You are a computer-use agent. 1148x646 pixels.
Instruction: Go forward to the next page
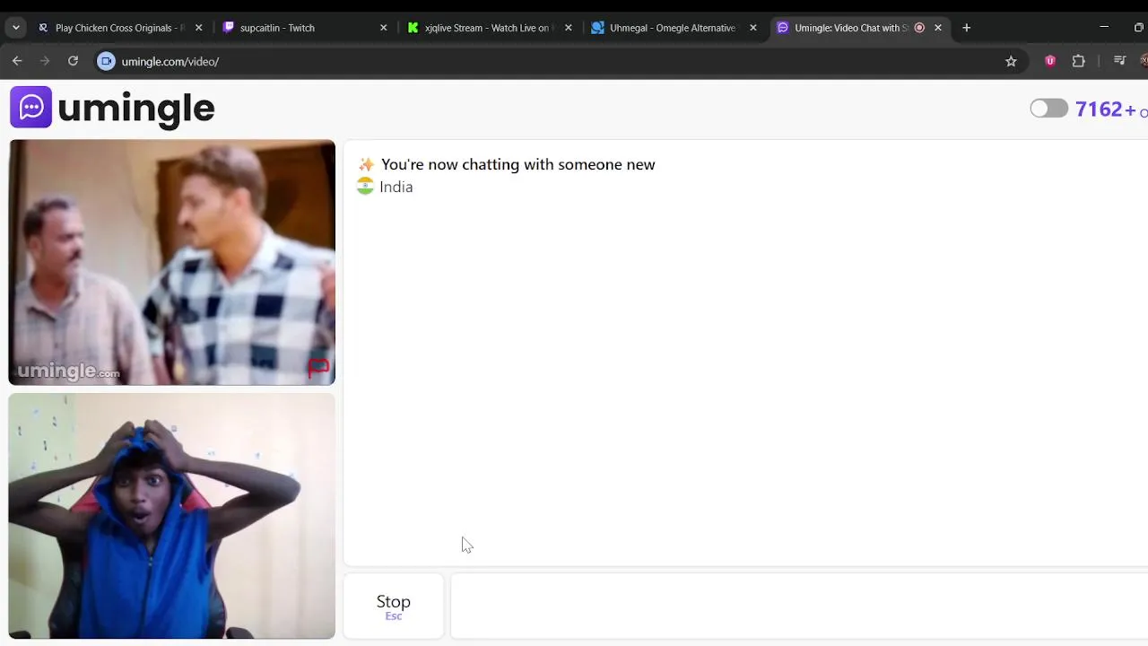coord(45,61)
